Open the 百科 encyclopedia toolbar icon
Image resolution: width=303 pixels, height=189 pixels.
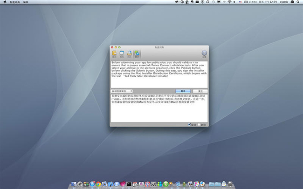129,54
